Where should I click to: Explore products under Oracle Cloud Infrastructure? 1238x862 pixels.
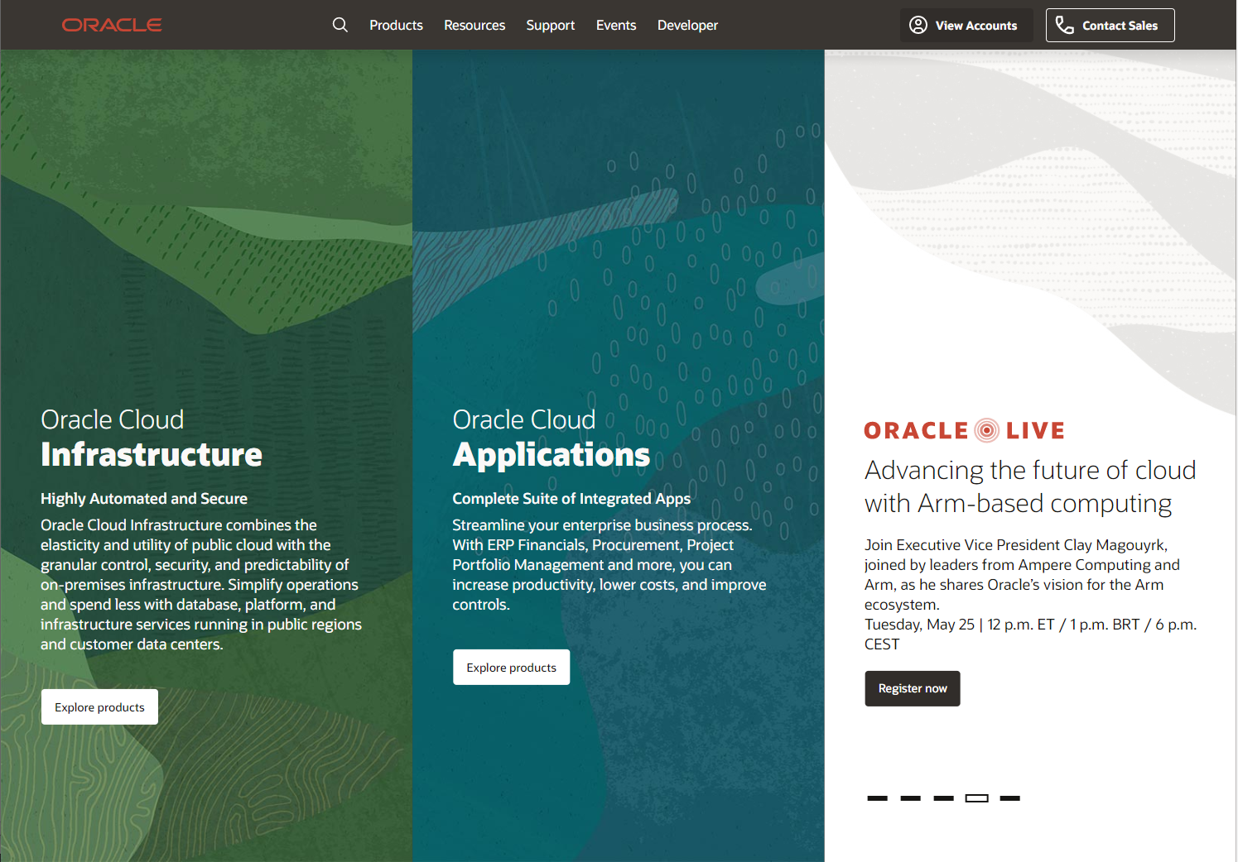[99, 707]
